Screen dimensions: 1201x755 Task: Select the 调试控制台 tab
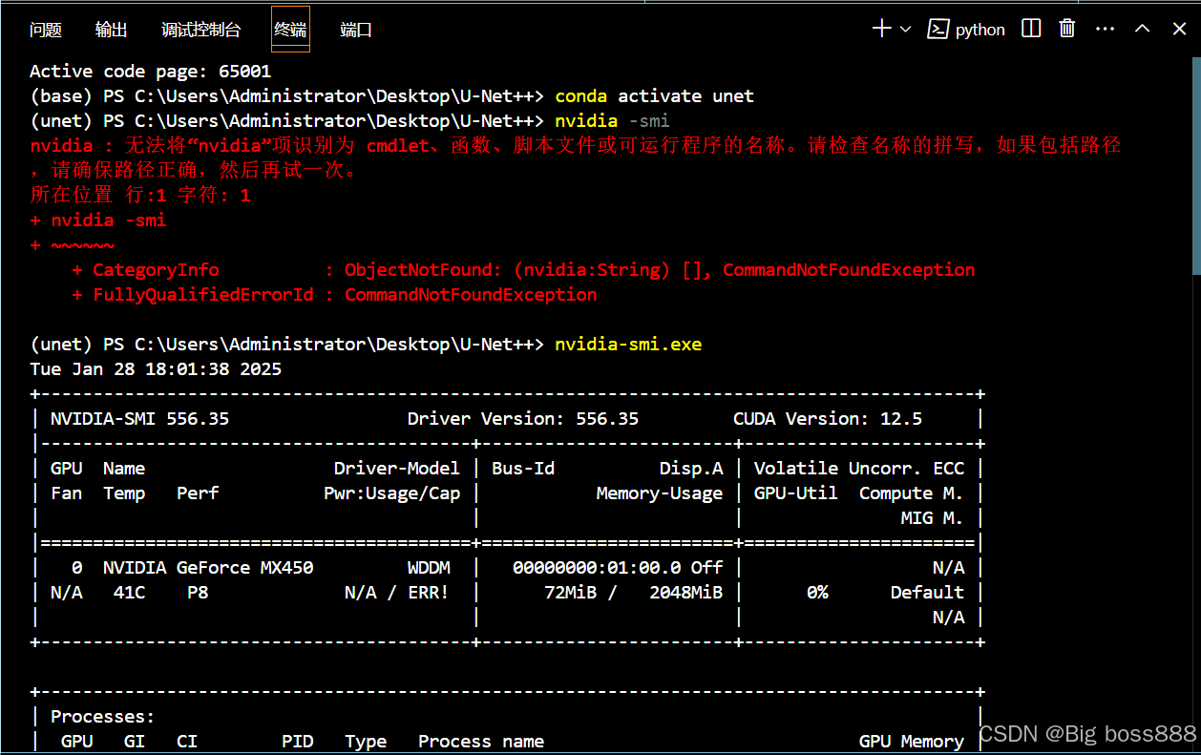click(x=200, y=29)
